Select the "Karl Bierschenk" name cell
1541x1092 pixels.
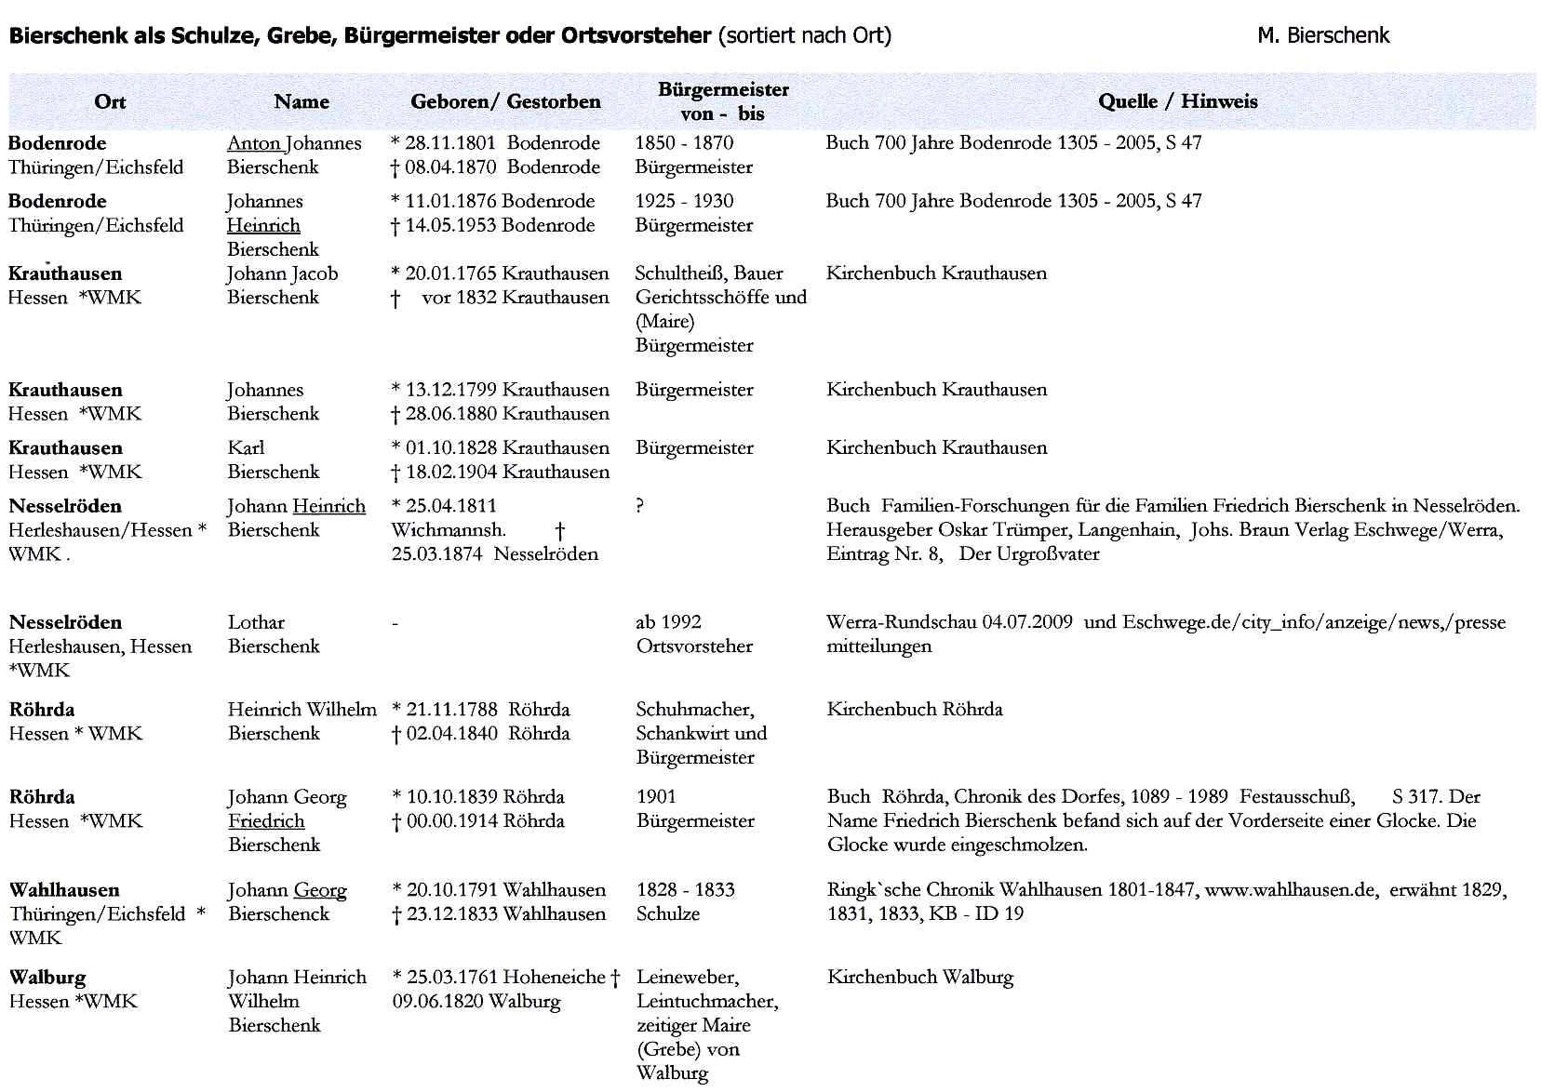click(x=273, y=459)
